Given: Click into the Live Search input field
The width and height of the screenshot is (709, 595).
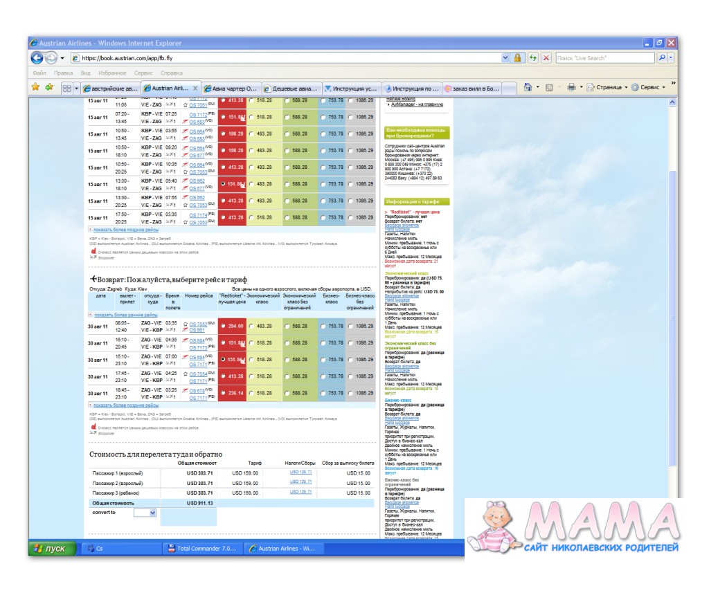Looking at the screenshot, I should 602,58.
